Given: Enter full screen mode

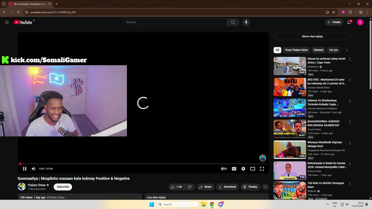Looking at the screenshot, I should click(262, 169).
